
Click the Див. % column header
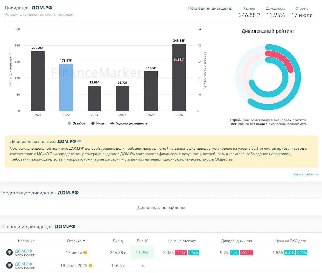click(142, 241)
